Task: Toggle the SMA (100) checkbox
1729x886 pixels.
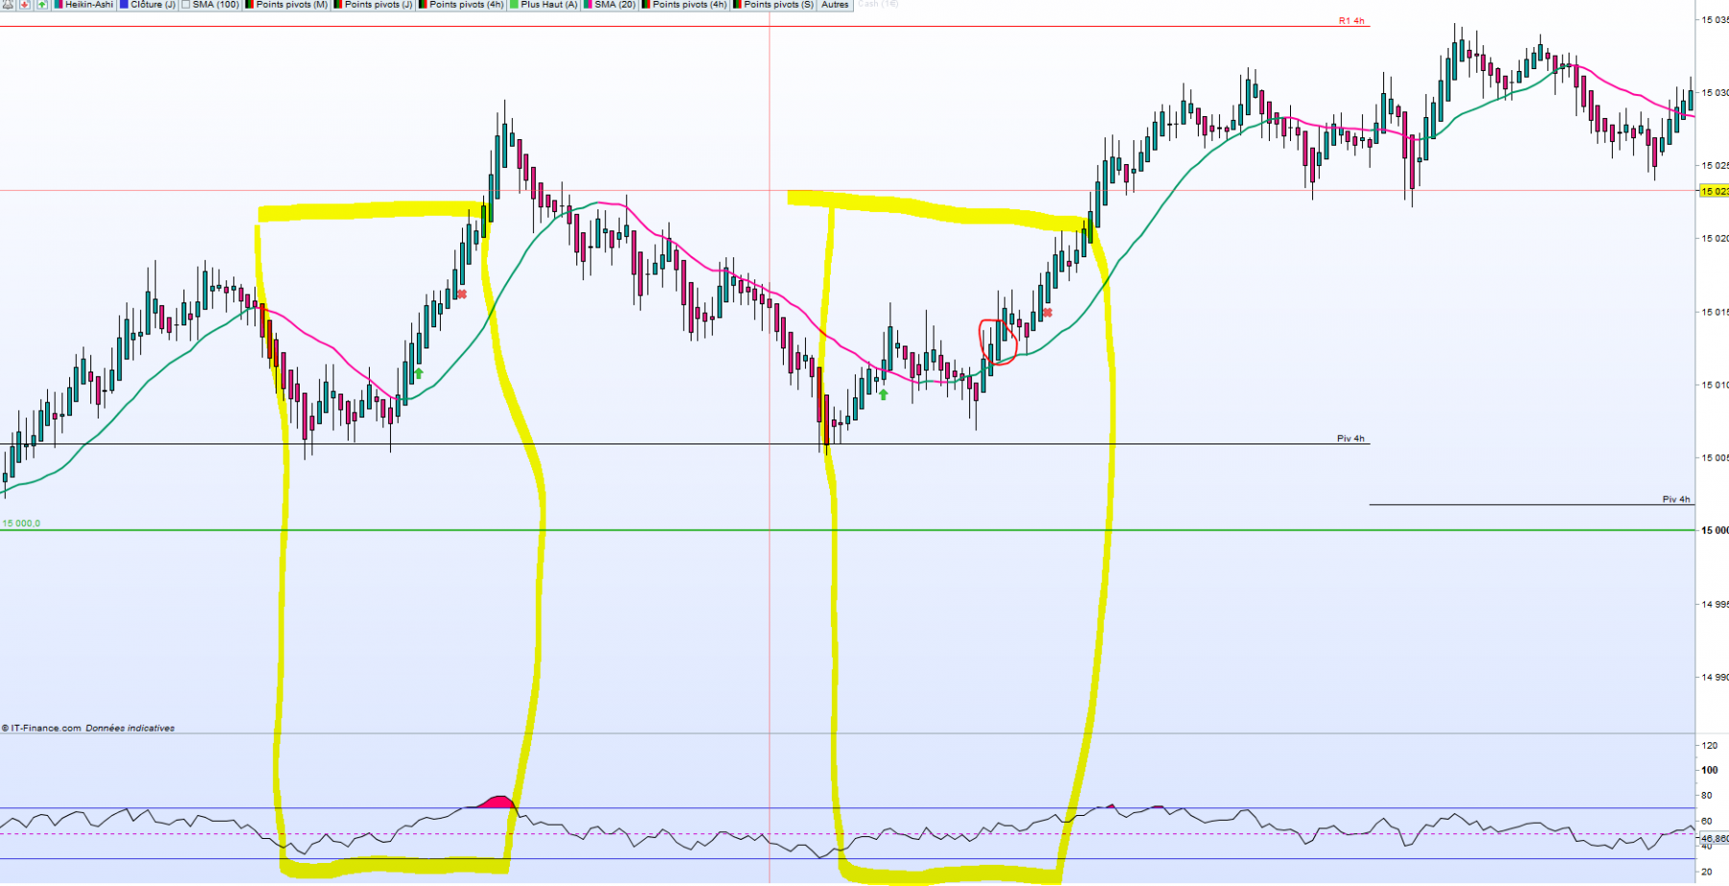Action: 186,4
